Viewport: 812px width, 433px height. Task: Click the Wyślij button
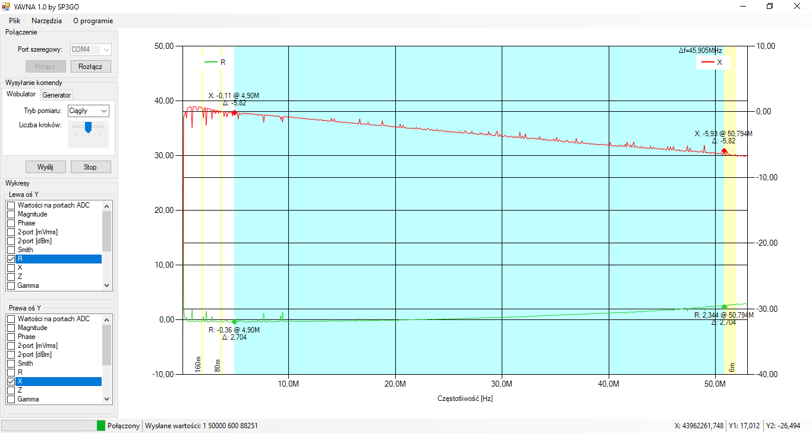pos(45,167)
